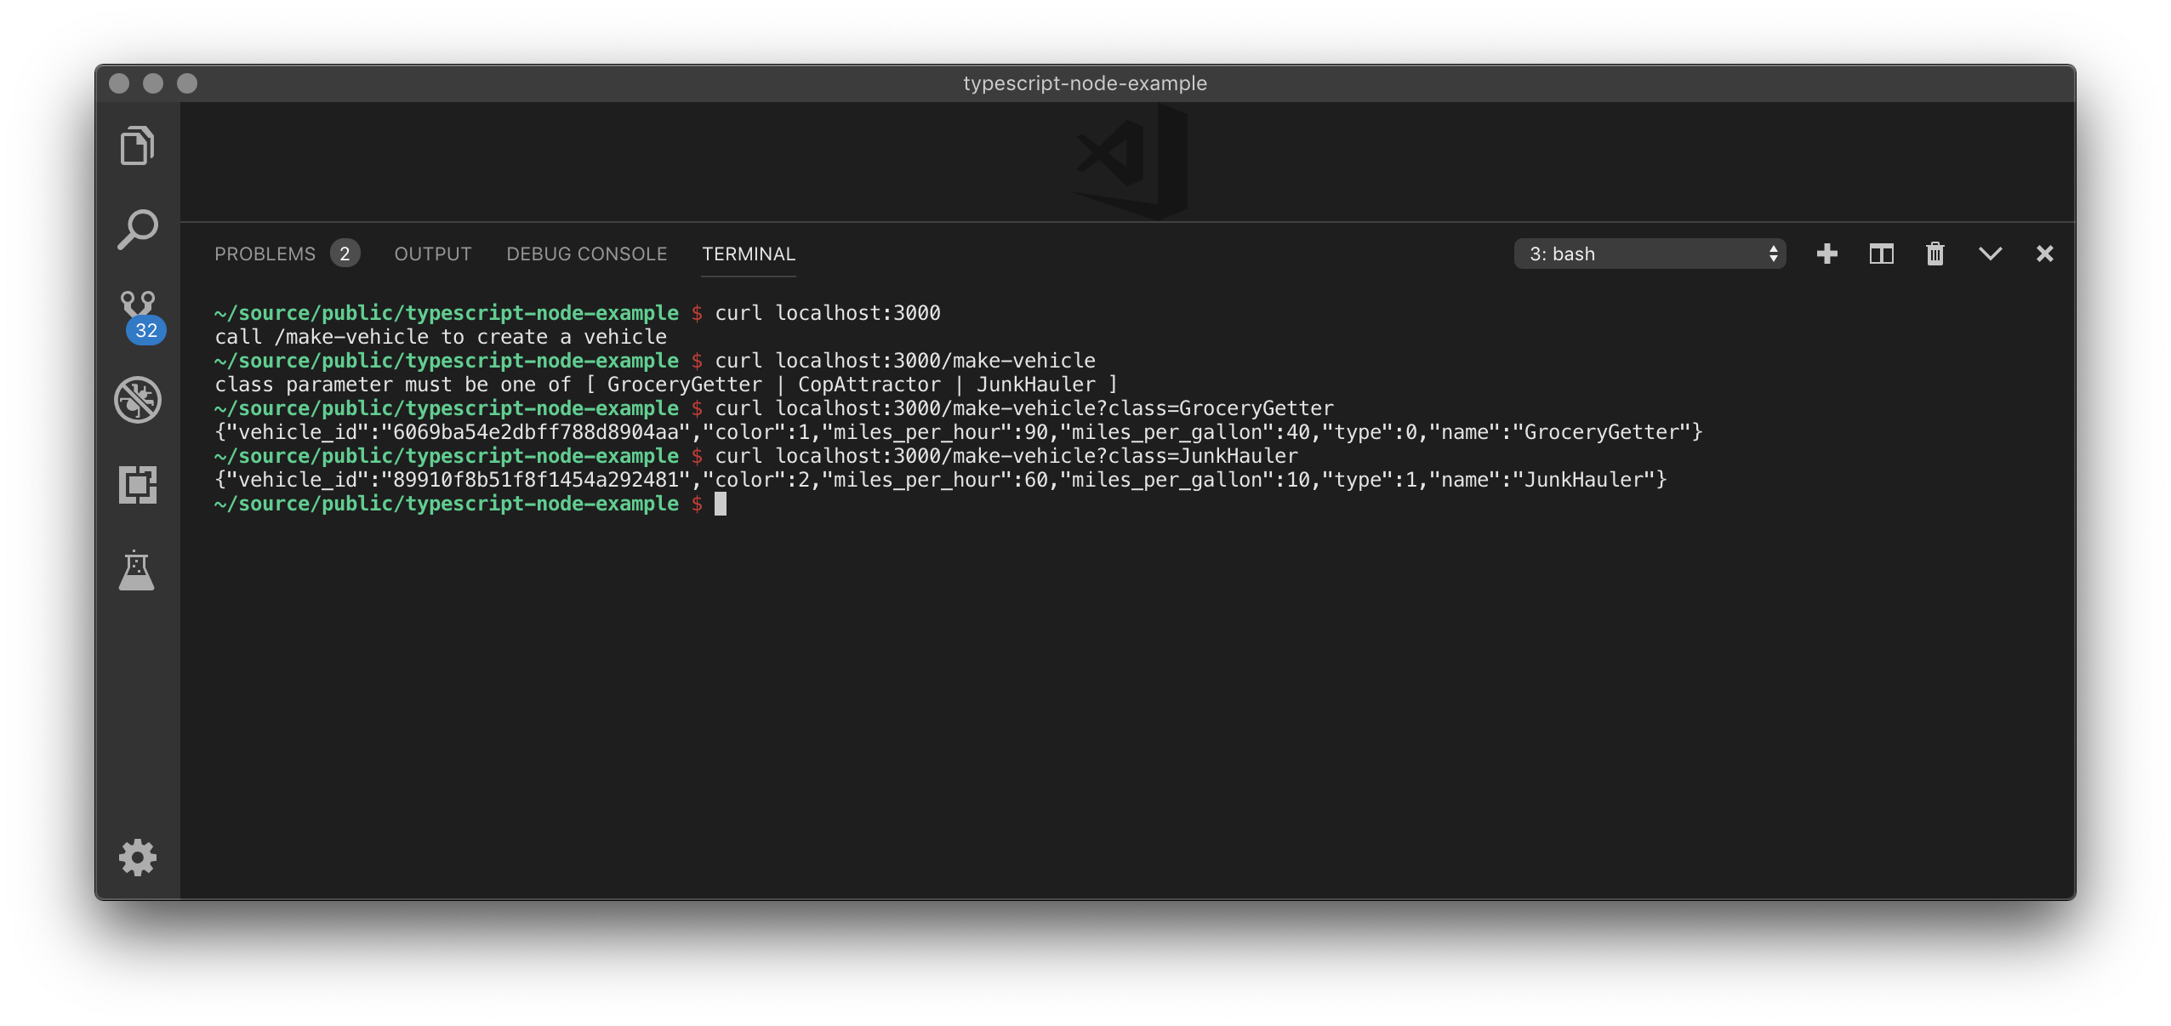2171x1026 pixels.
Task: Create a new terminal with plus icon
Action: click(1826, 254)
